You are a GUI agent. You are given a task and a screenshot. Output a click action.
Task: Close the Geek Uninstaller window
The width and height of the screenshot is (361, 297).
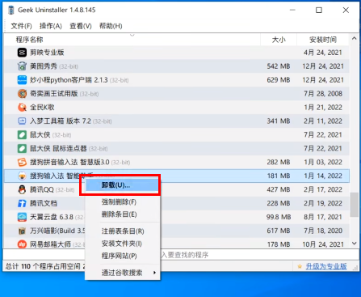tap(346, 11)
